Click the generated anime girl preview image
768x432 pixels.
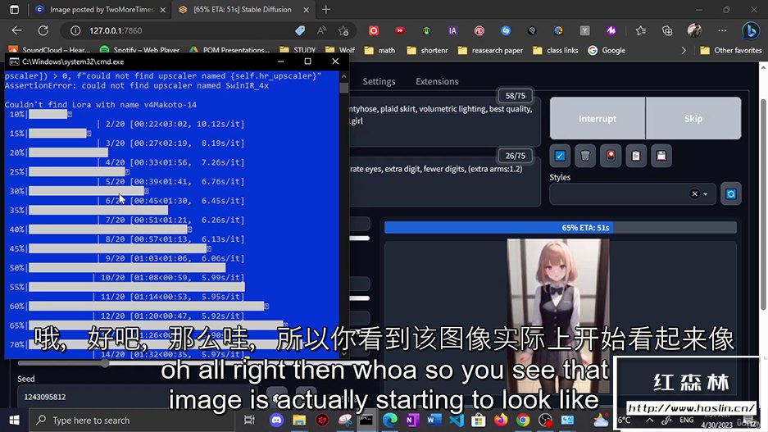558,316
